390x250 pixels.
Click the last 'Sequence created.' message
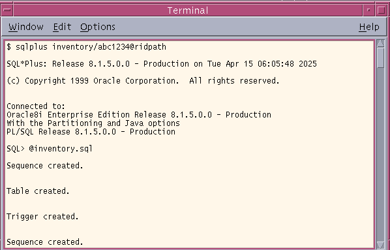[45, 242]
